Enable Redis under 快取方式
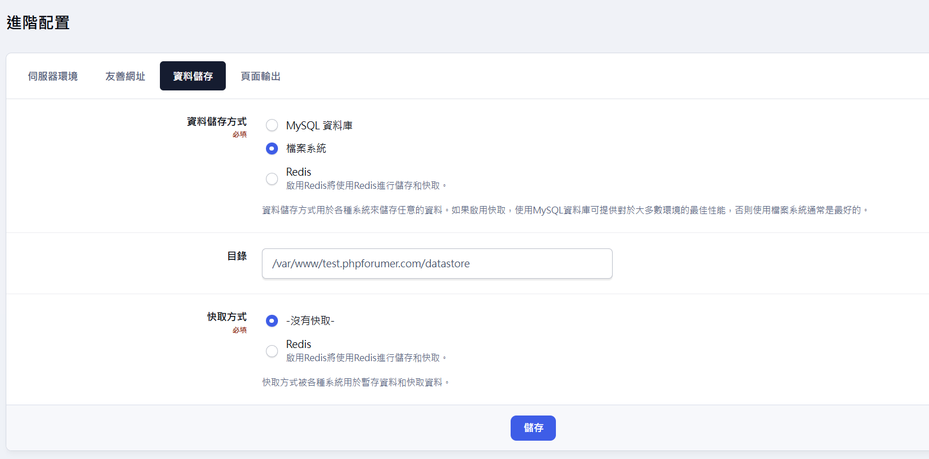 pyautogui.click(x=272, y=351)
